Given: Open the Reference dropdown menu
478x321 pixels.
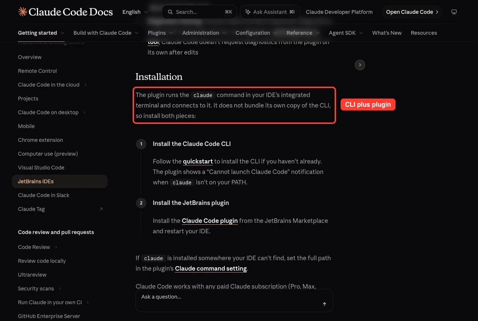Looking at the screenshot, I should click(x=303, y=33).
